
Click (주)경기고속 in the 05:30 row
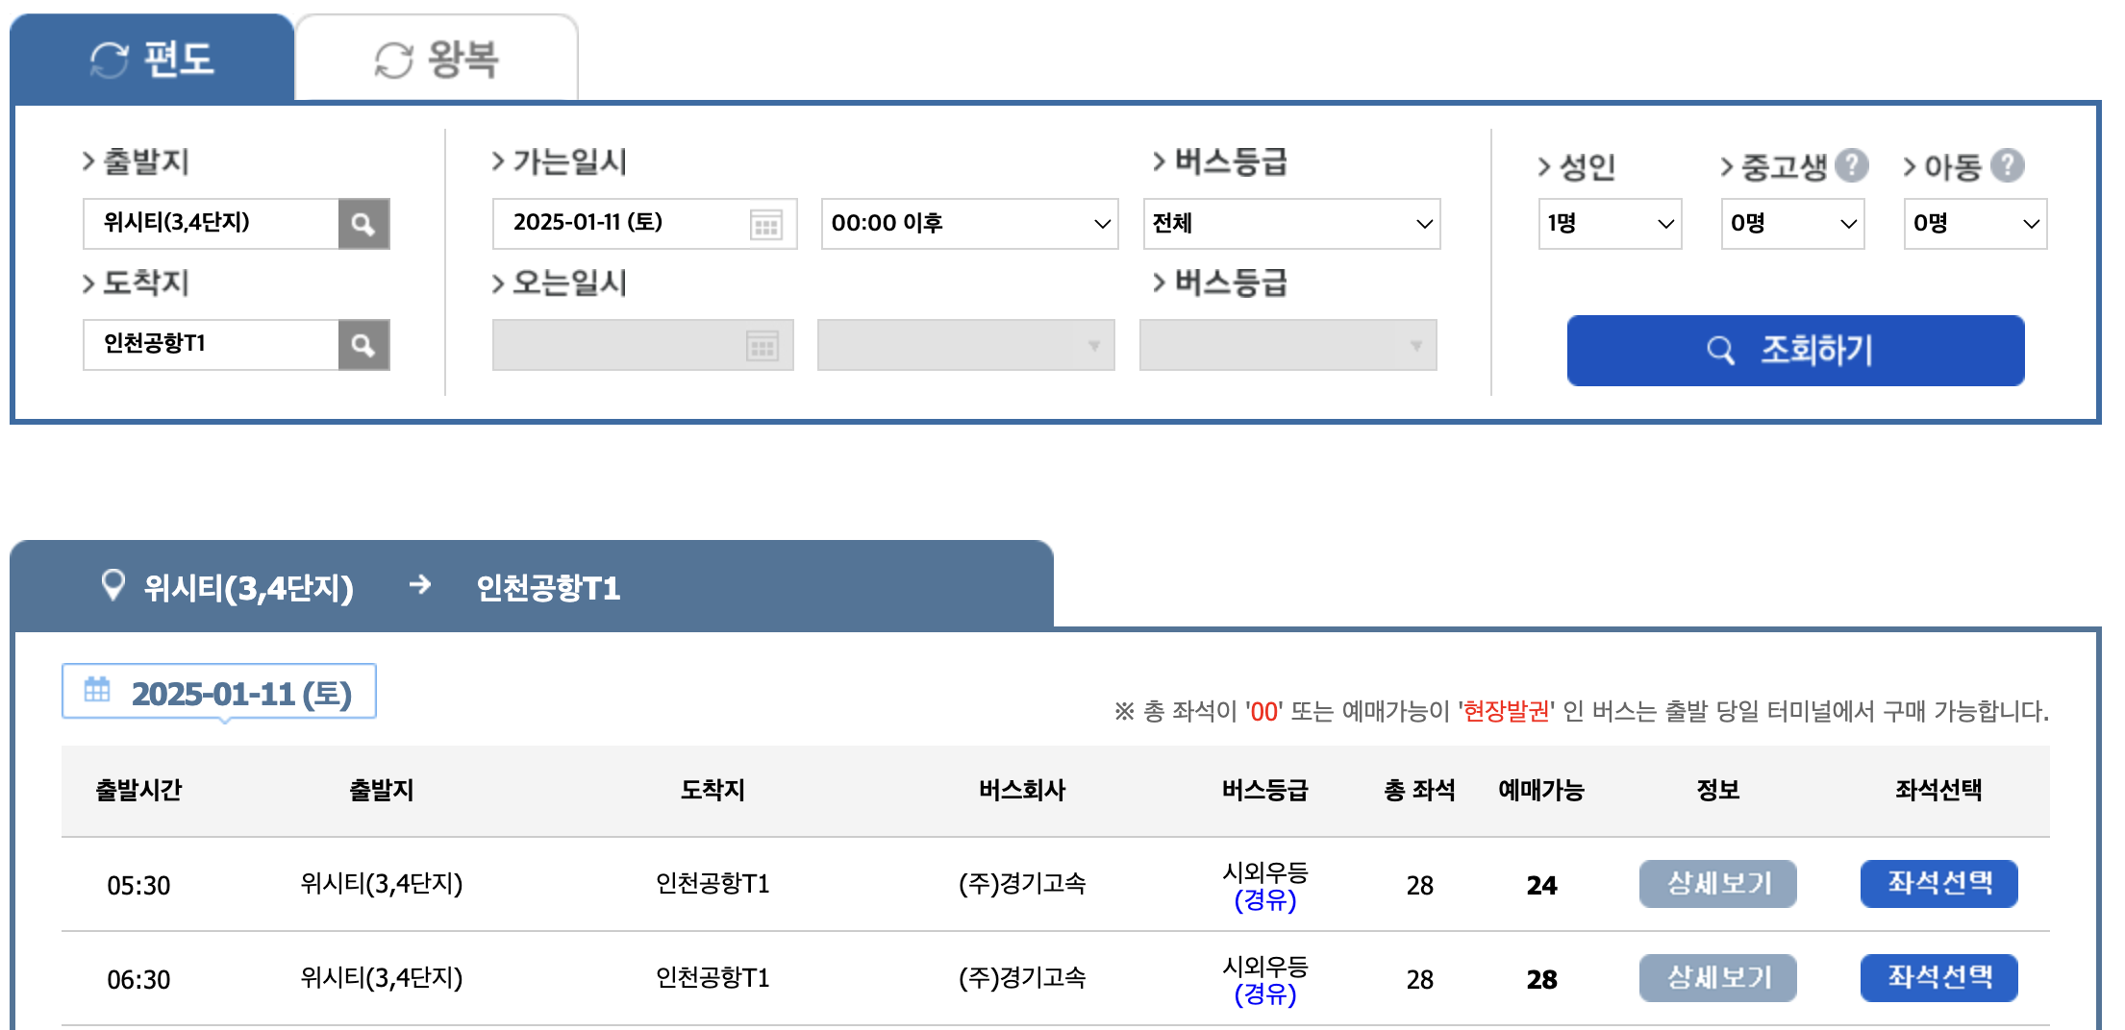click(1022, 884)
